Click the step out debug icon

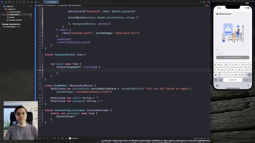tap(51, 138)
